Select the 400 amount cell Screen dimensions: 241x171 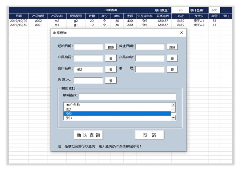pos(130,21)
